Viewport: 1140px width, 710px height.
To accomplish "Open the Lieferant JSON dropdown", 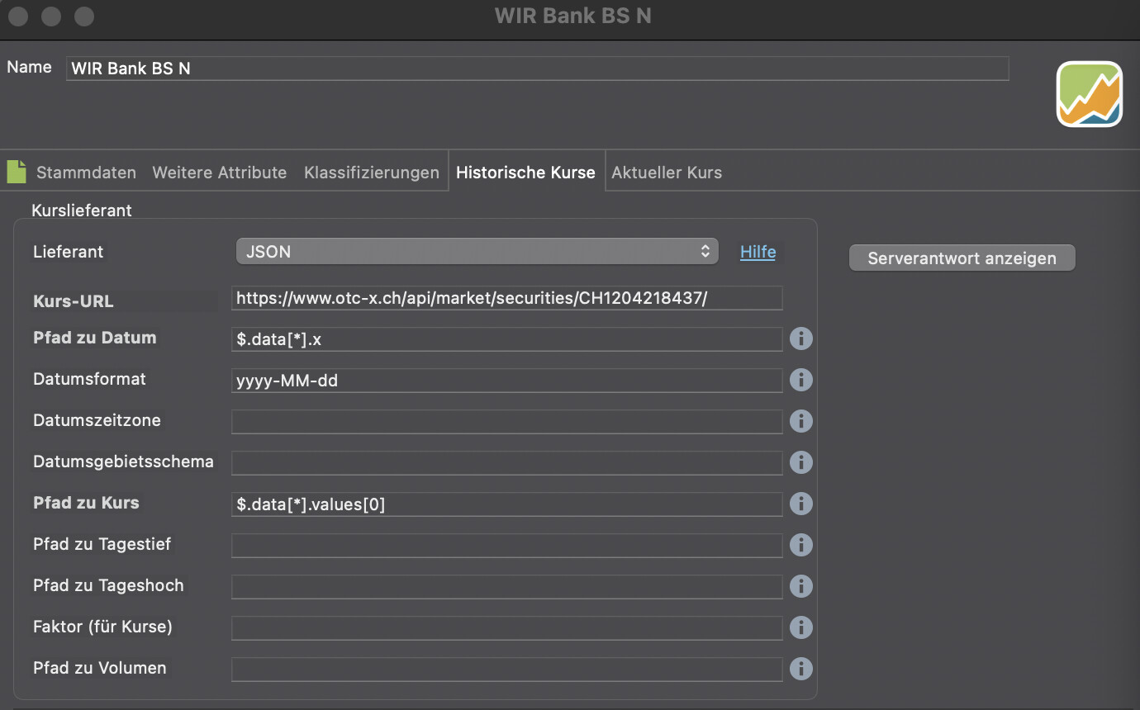I will point(477,252).
